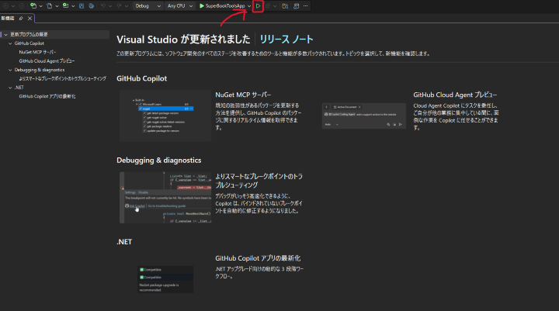Collapse the Debugging & diagnostics tree node
Screen dimensions: 559x311
click(10, 70)
